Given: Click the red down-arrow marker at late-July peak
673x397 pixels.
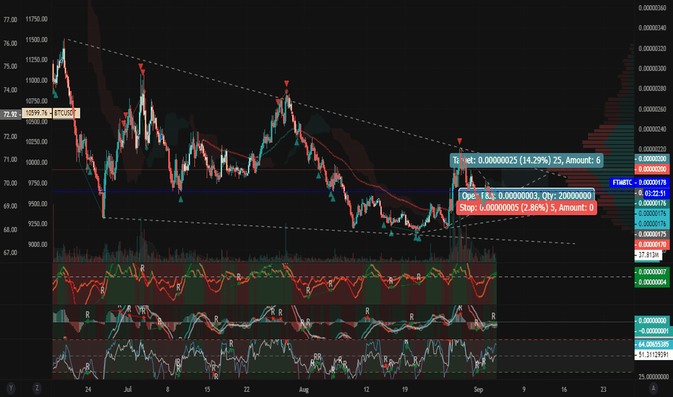Looking at the screenshot, I should pyautogui.click(x=286, y=83).
